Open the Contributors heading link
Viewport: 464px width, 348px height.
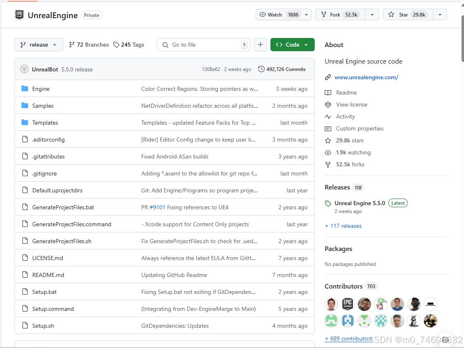tap(344, 286)
